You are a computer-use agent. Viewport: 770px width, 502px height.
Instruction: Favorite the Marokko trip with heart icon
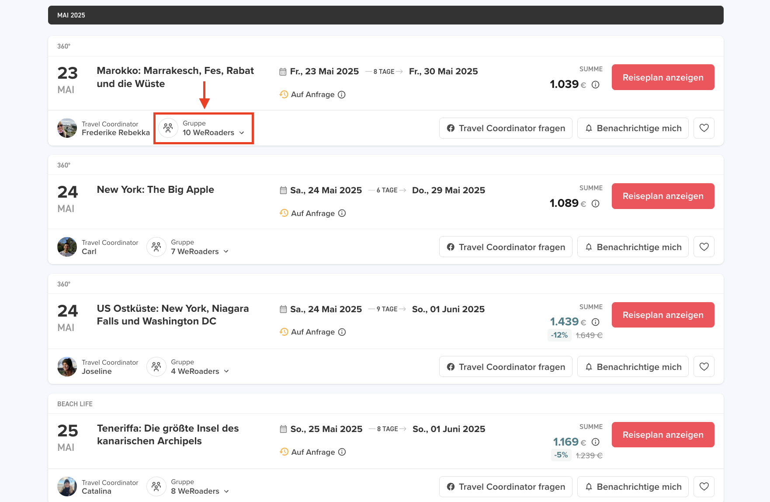pos(704,128)
